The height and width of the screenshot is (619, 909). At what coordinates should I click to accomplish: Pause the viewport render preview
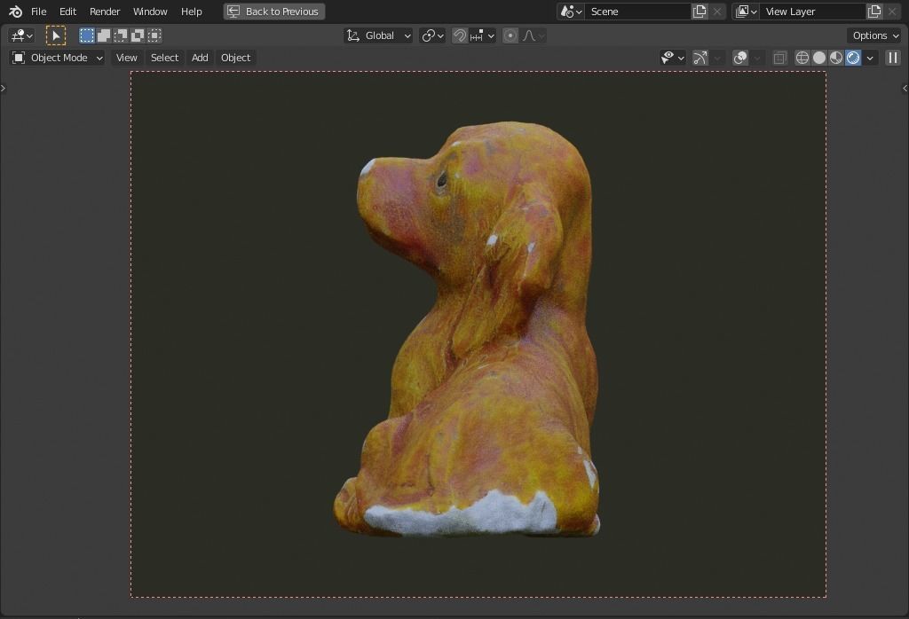pyautogui.click(x=893, y=58)
